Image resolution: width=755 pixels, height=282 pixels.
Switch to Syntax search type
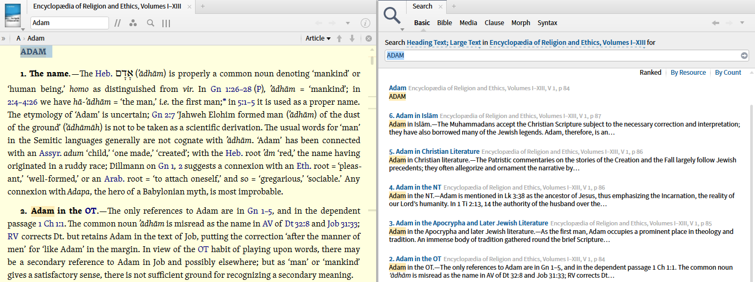point(547,23)
